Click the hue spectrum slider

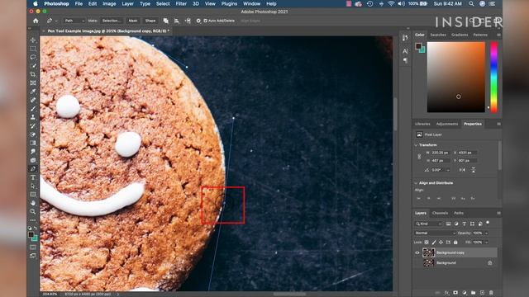click(493, 77)
